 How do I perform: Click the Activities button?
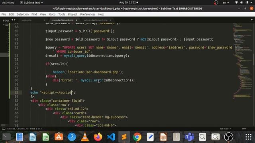[8, 2]
